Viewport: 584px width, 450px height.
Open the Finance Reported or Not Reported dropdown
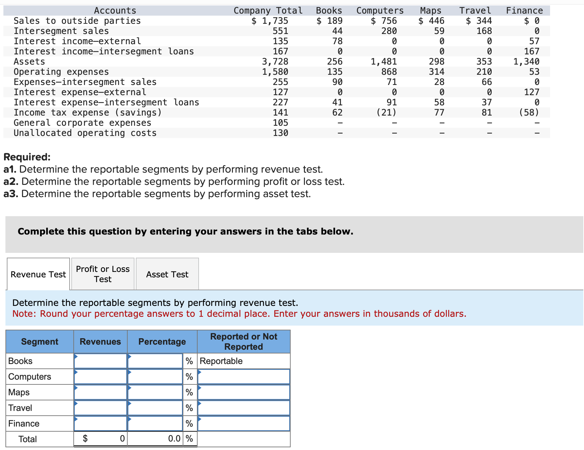click(243, 423)
